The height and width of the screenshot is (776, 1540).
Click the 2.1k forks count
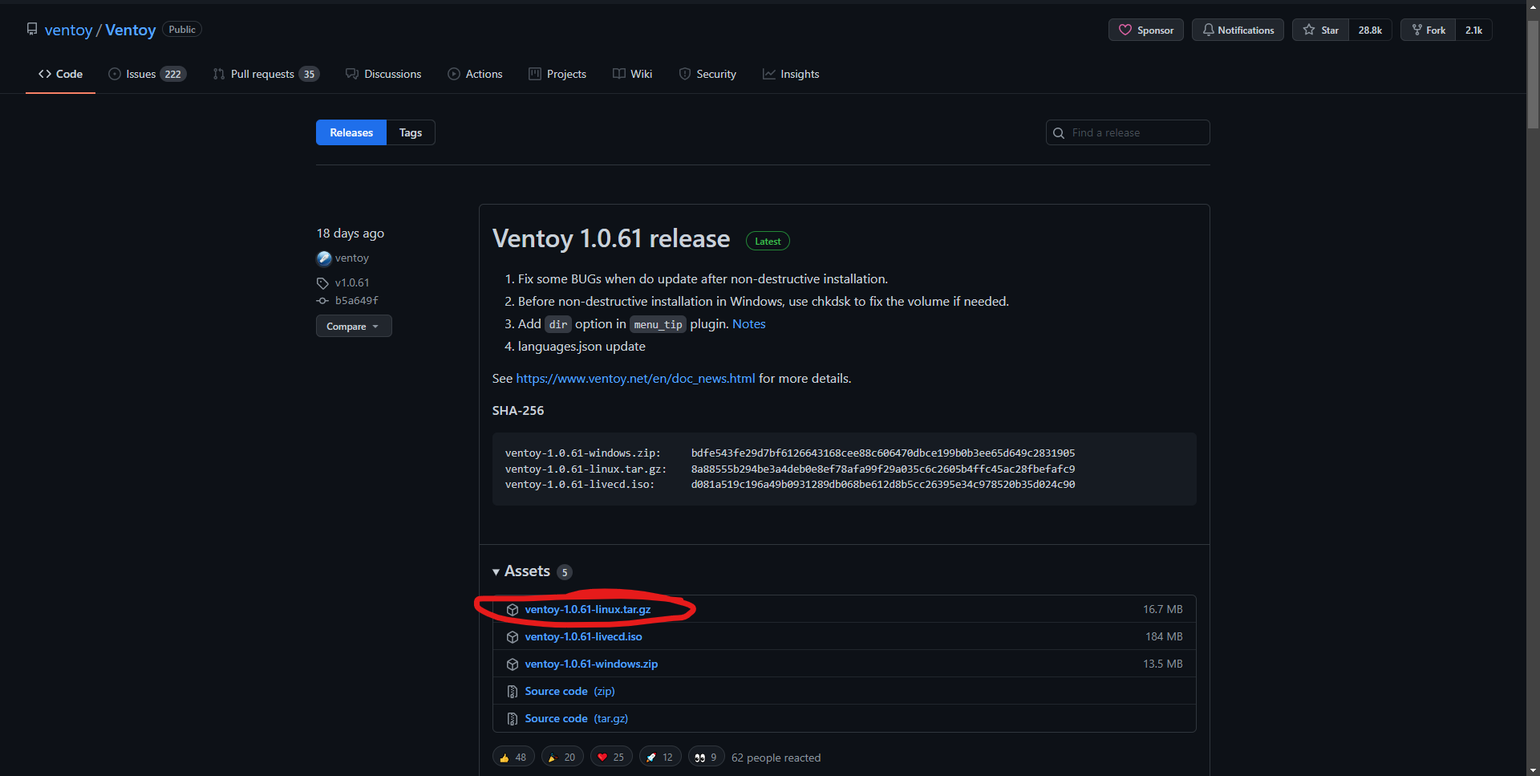click(1474, 30)
